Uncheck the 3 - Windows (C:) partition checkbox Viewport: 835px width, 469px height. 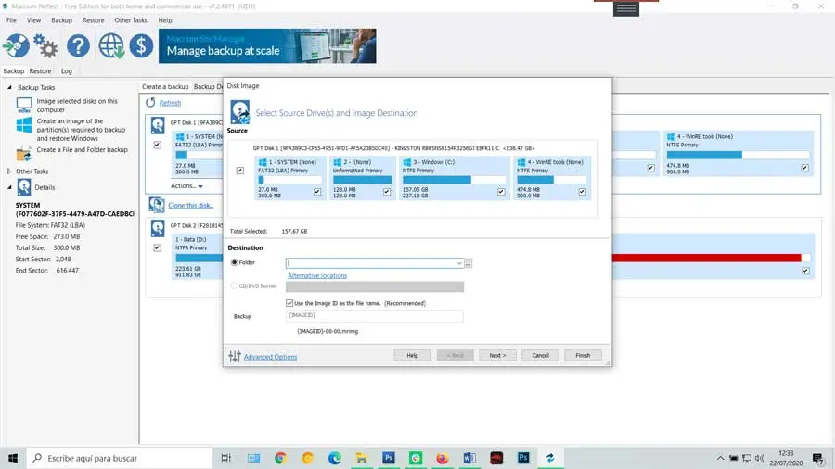click(501, 192)
